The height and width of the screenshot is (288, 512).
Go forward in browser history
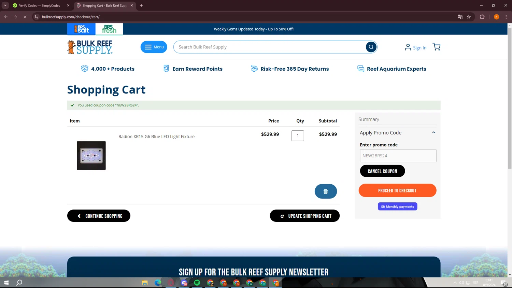[15, 17]
